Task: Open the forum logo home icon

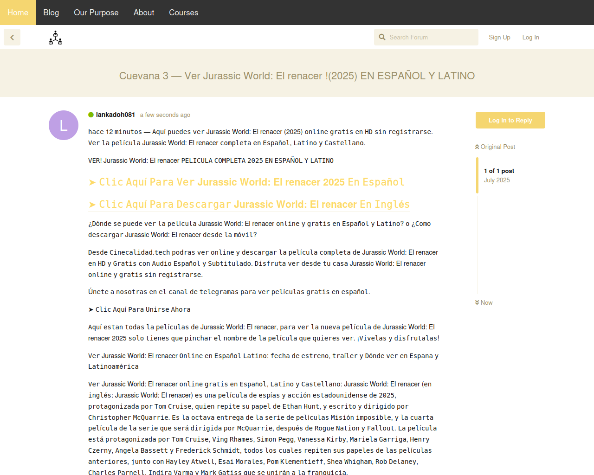Action: [x=55, y=38]
